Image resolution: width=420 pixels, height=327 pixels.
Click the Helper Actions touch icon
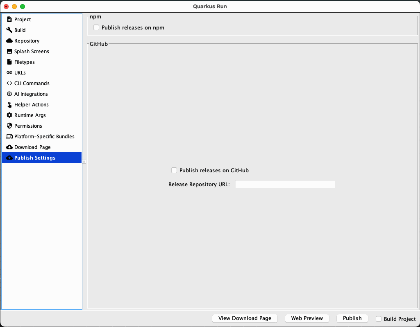(9, 104)
